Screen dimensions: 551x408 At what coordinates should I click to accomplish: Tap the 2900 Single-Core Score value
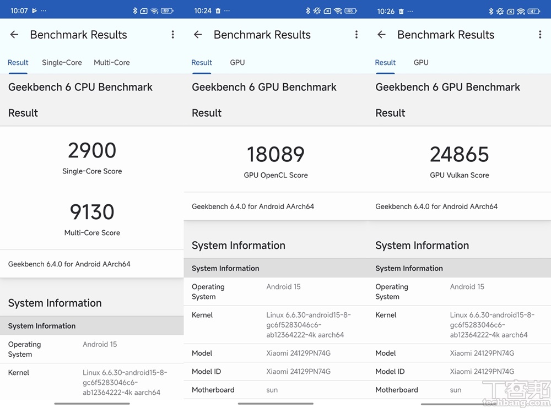coord(92,150)
